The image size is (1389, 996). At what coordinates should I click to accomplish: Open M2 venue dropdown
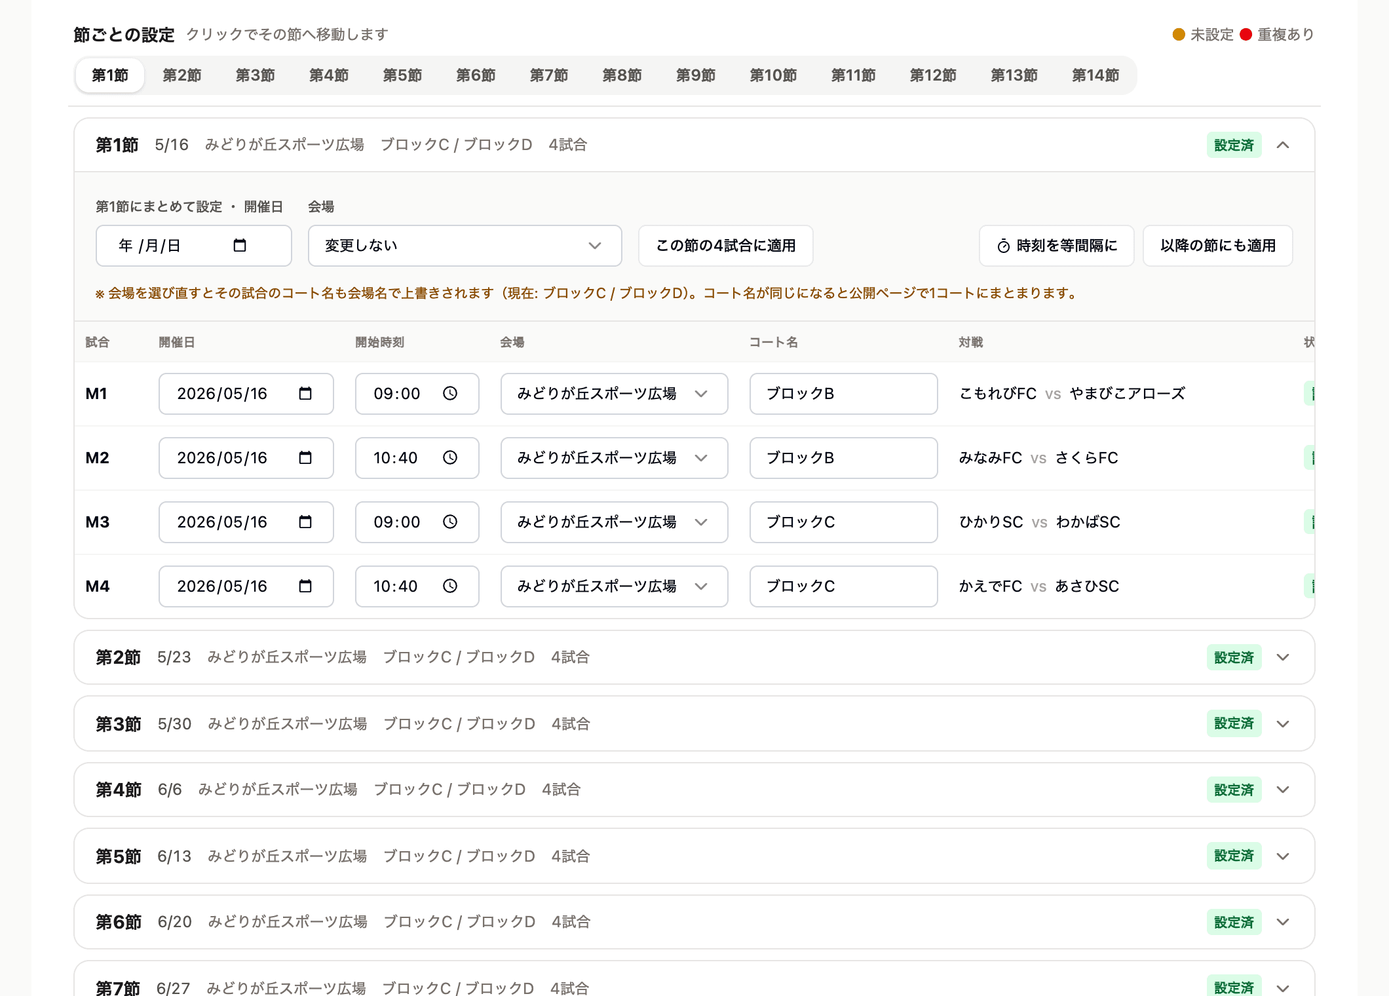click(x=614, y=457)
